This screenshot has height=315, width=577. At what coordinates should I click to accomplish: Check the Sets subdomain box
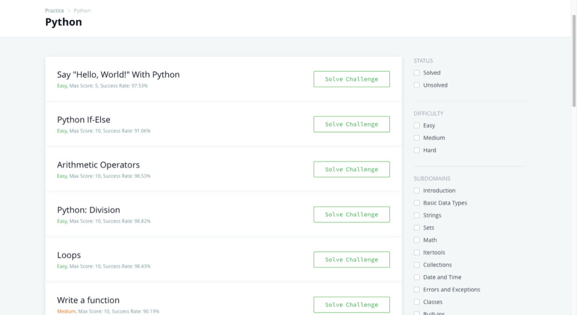pos(417,228)
